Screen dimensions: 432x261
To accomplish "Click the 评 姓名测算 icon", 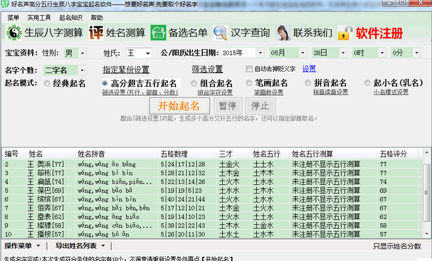I will pos(96,33).
